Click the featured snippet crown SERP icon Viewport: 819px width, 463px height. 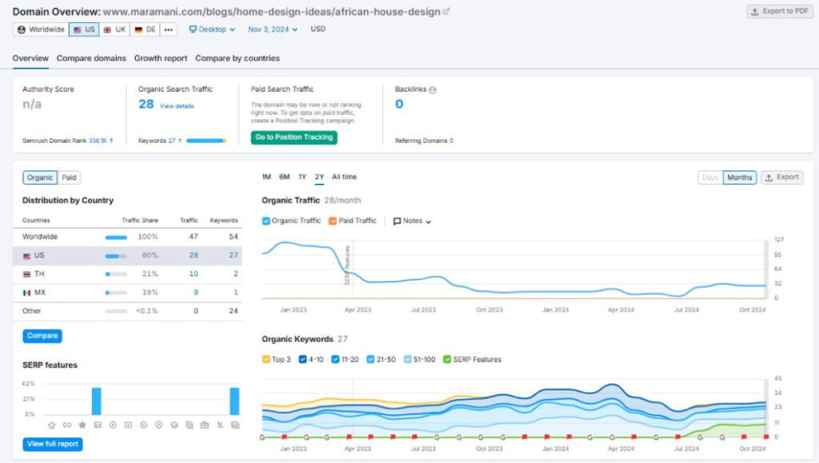pos(52,425)
